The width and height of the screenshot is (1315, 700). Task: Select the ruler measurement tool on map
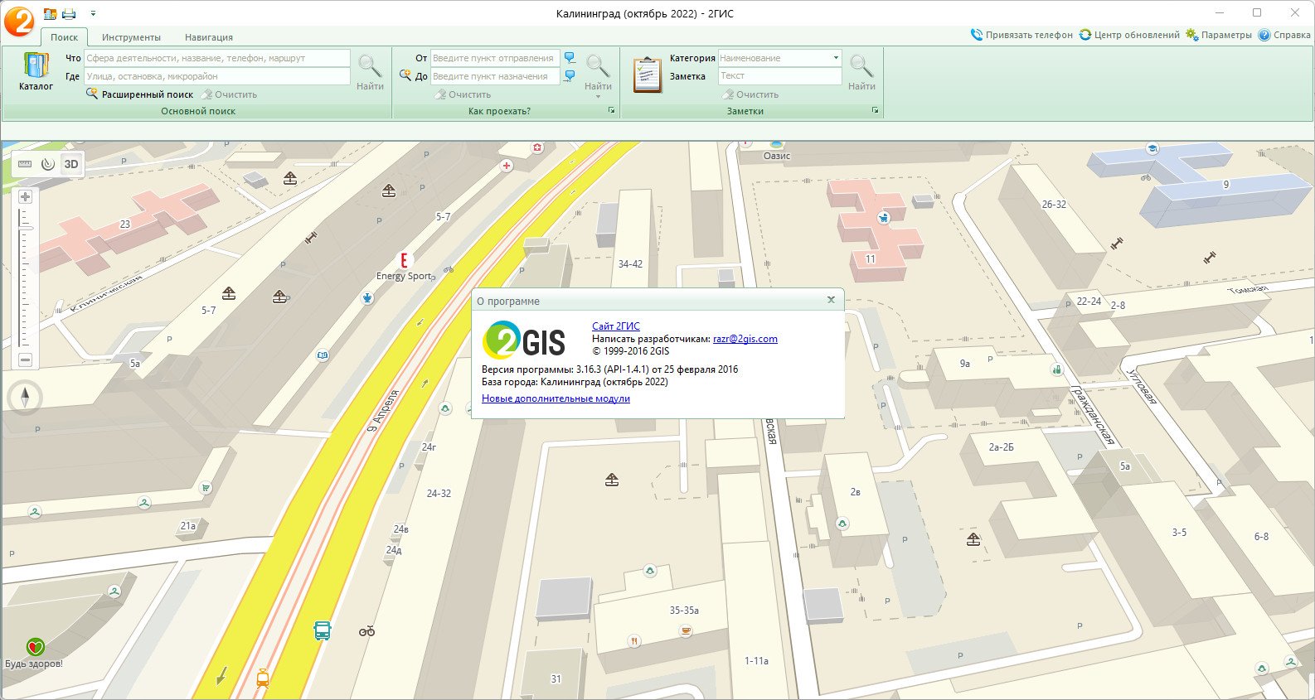[x=25, y=164]
